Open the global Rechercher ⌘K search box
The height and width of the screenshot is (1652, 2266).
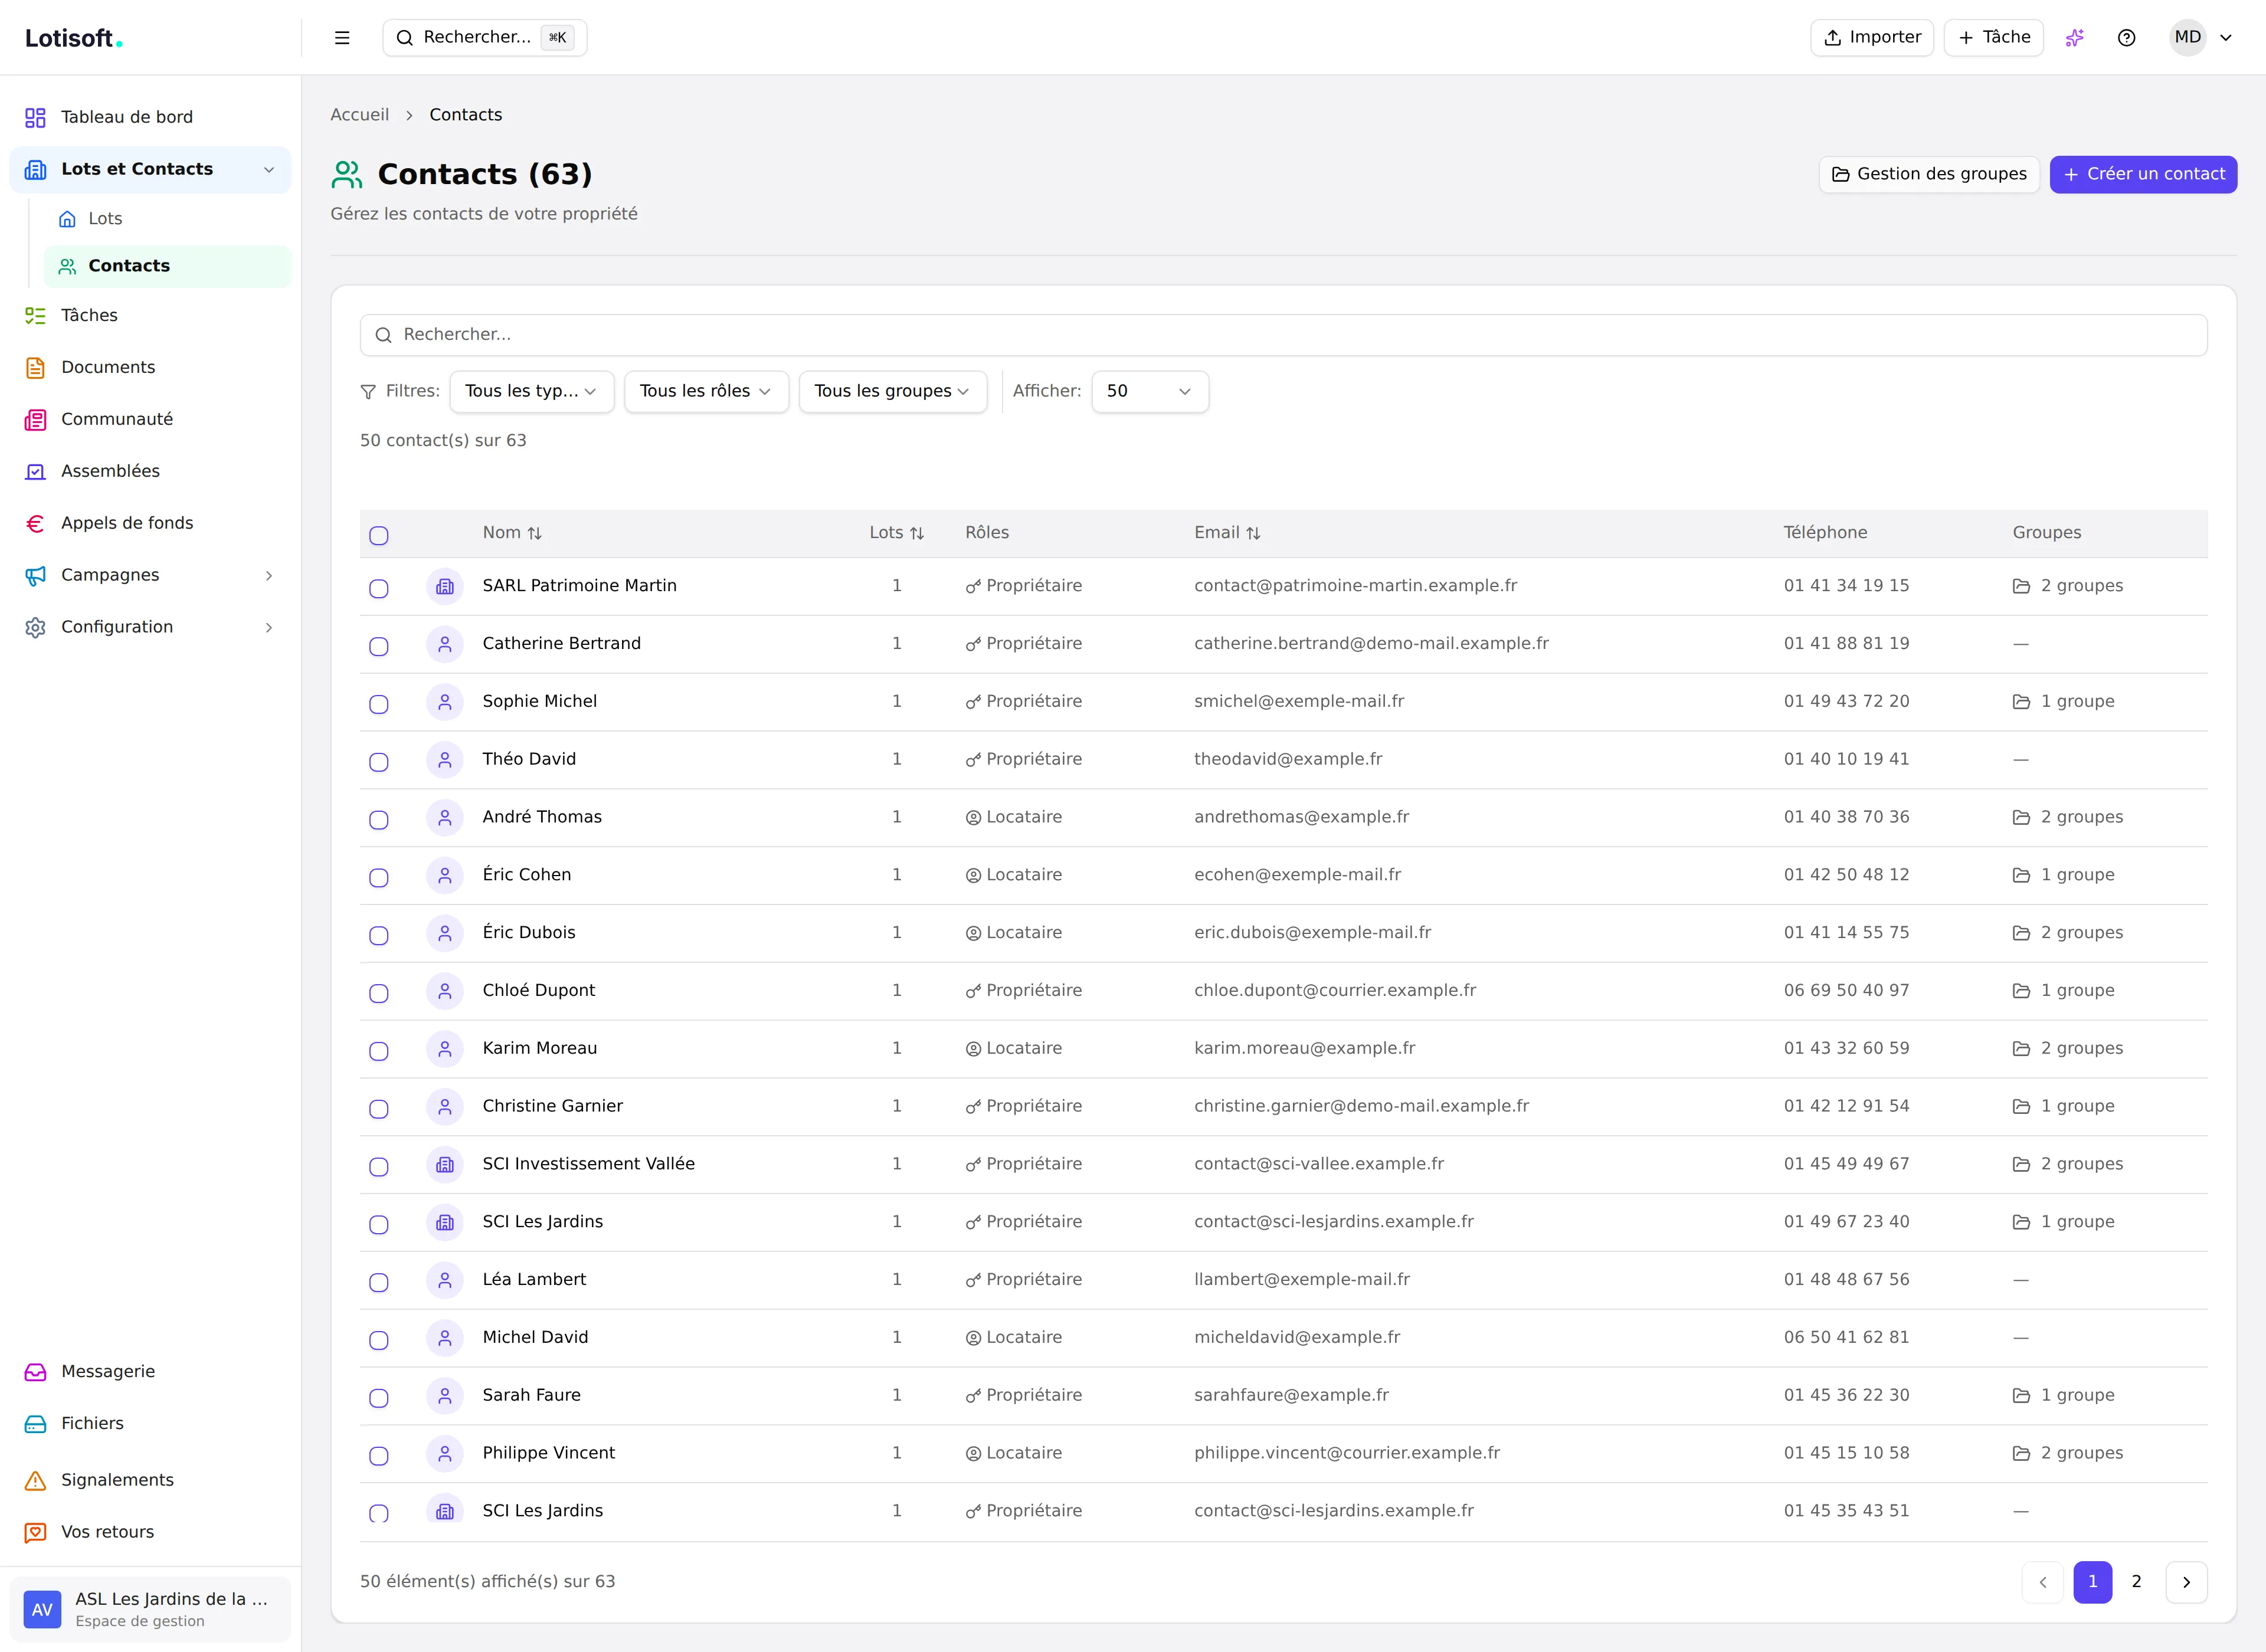coord(485,38)
